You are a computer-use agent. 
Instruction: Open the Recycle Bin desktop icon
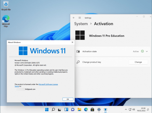coord(6,6)
